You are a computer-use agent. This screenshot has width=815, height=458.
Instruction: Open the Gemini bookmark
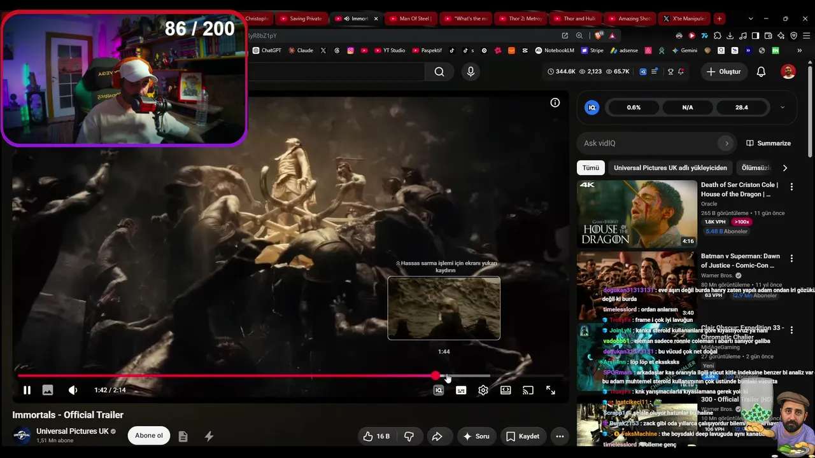coord(684,50)
